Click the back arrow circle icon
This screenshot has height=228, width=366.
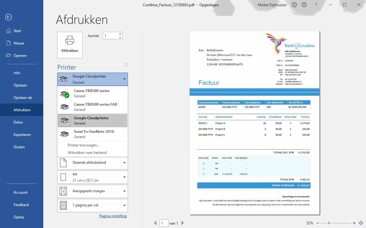[x=8, y=17]
